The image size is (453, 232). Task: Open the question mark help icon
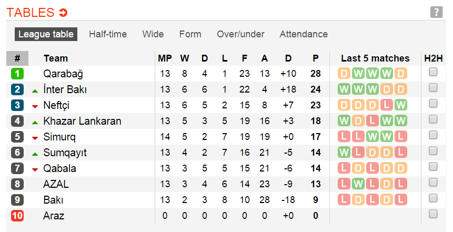pos(436,13)
